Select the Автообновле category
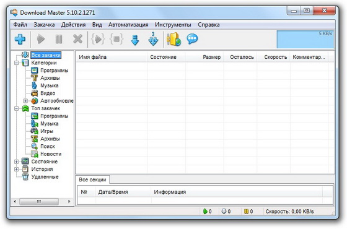 coord(56,101)
